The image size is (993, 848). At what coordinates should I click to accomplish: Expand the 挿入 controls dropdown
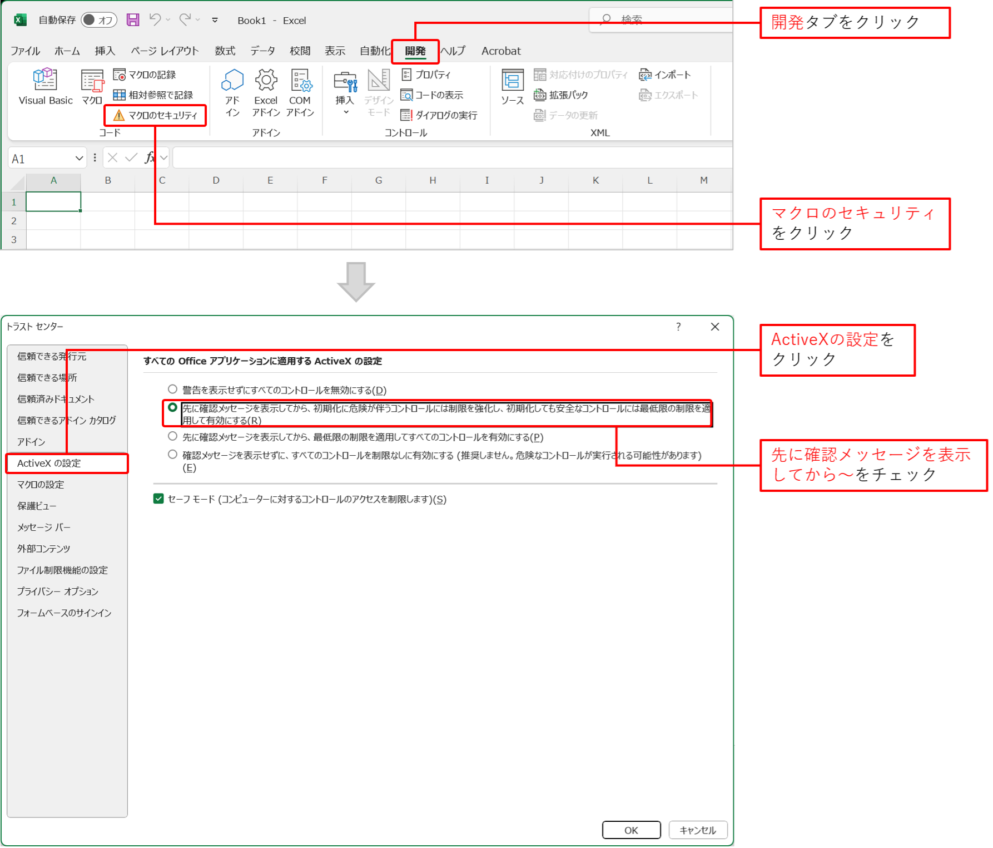[x=346, y=113]
